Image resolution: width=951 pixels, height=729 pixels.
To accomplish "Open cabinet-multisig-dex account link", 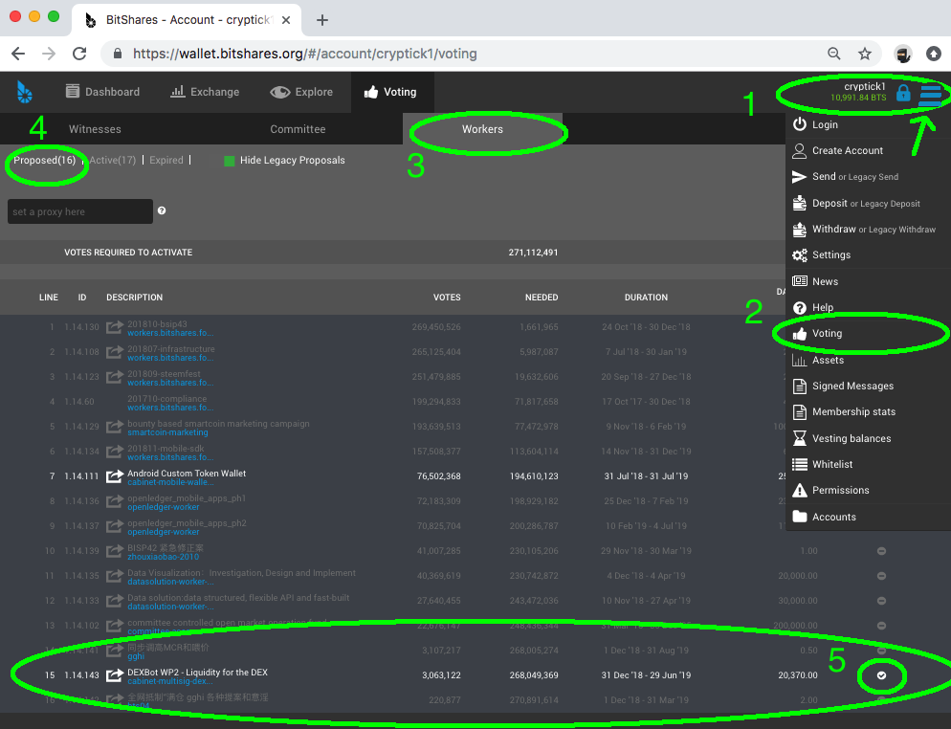I will (170, 681).
